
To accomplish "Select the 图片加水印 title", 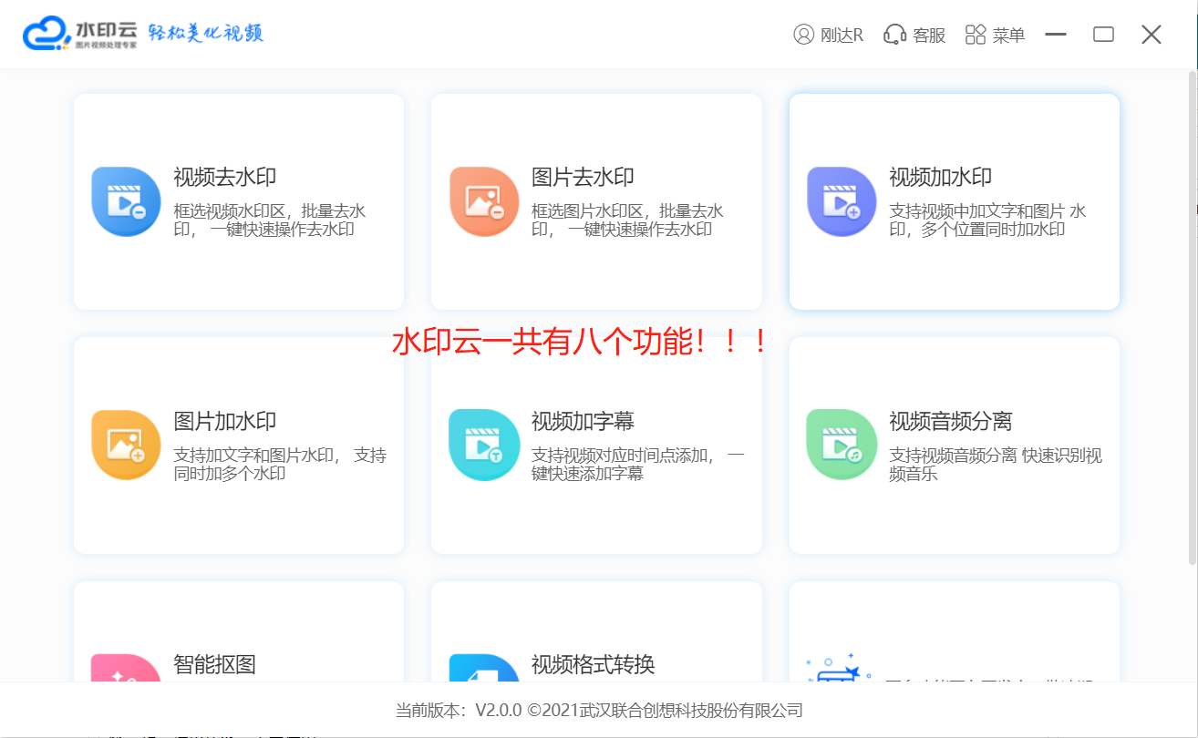I will pos(225,422).
